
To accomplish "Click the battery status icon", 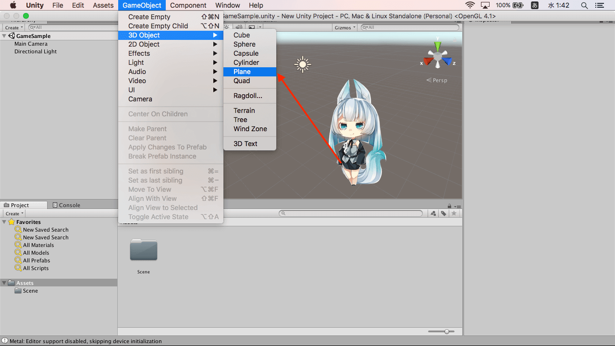I will point(518,5).
